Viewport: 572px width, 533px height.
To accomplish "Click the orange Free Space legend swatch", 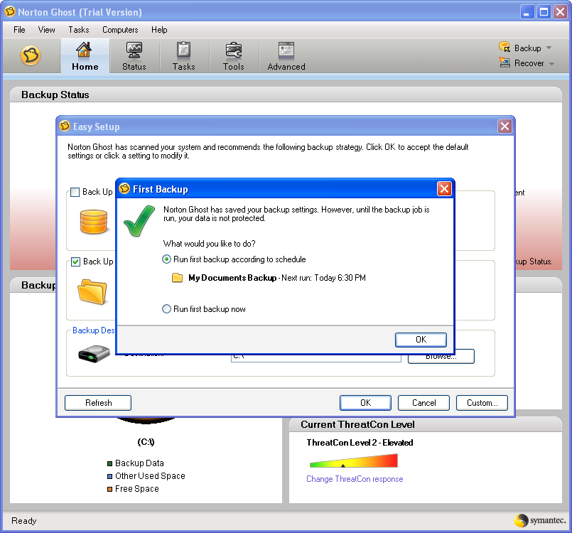I will [x=109, y=489].
